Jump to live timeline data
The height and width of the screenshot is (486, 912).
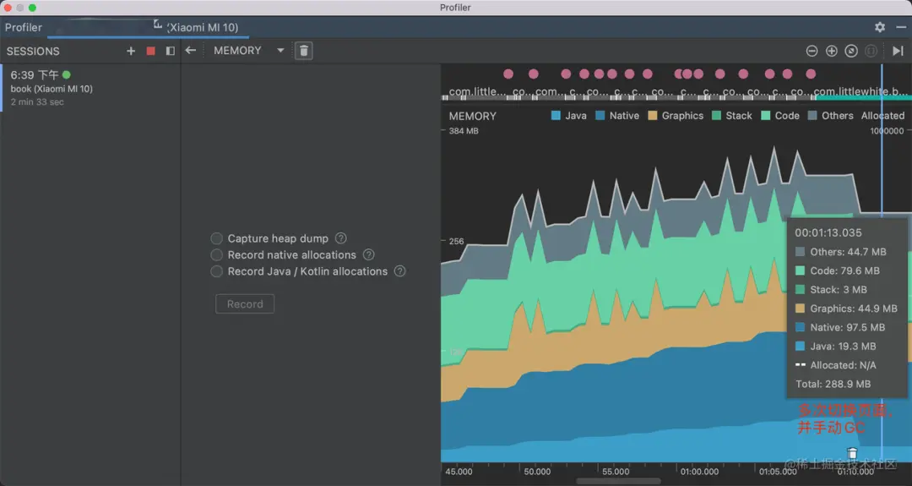(898, 51)
